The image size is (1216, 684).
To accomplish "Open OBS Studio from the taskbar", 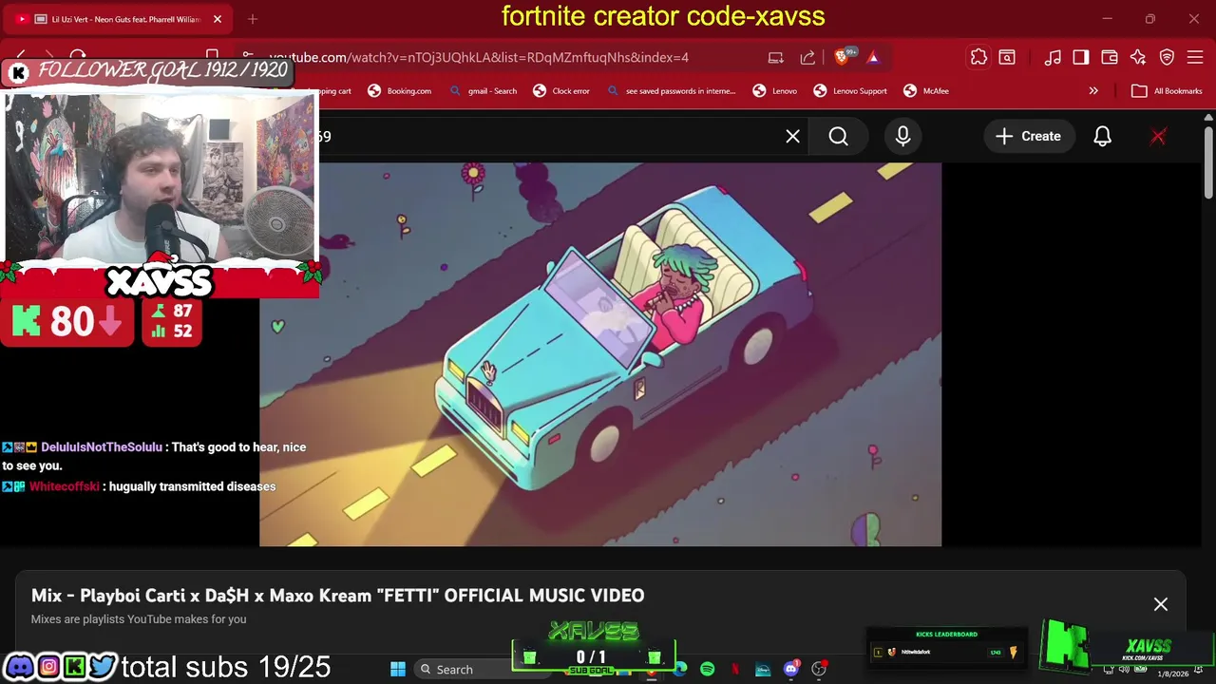I will coord(818,669).
